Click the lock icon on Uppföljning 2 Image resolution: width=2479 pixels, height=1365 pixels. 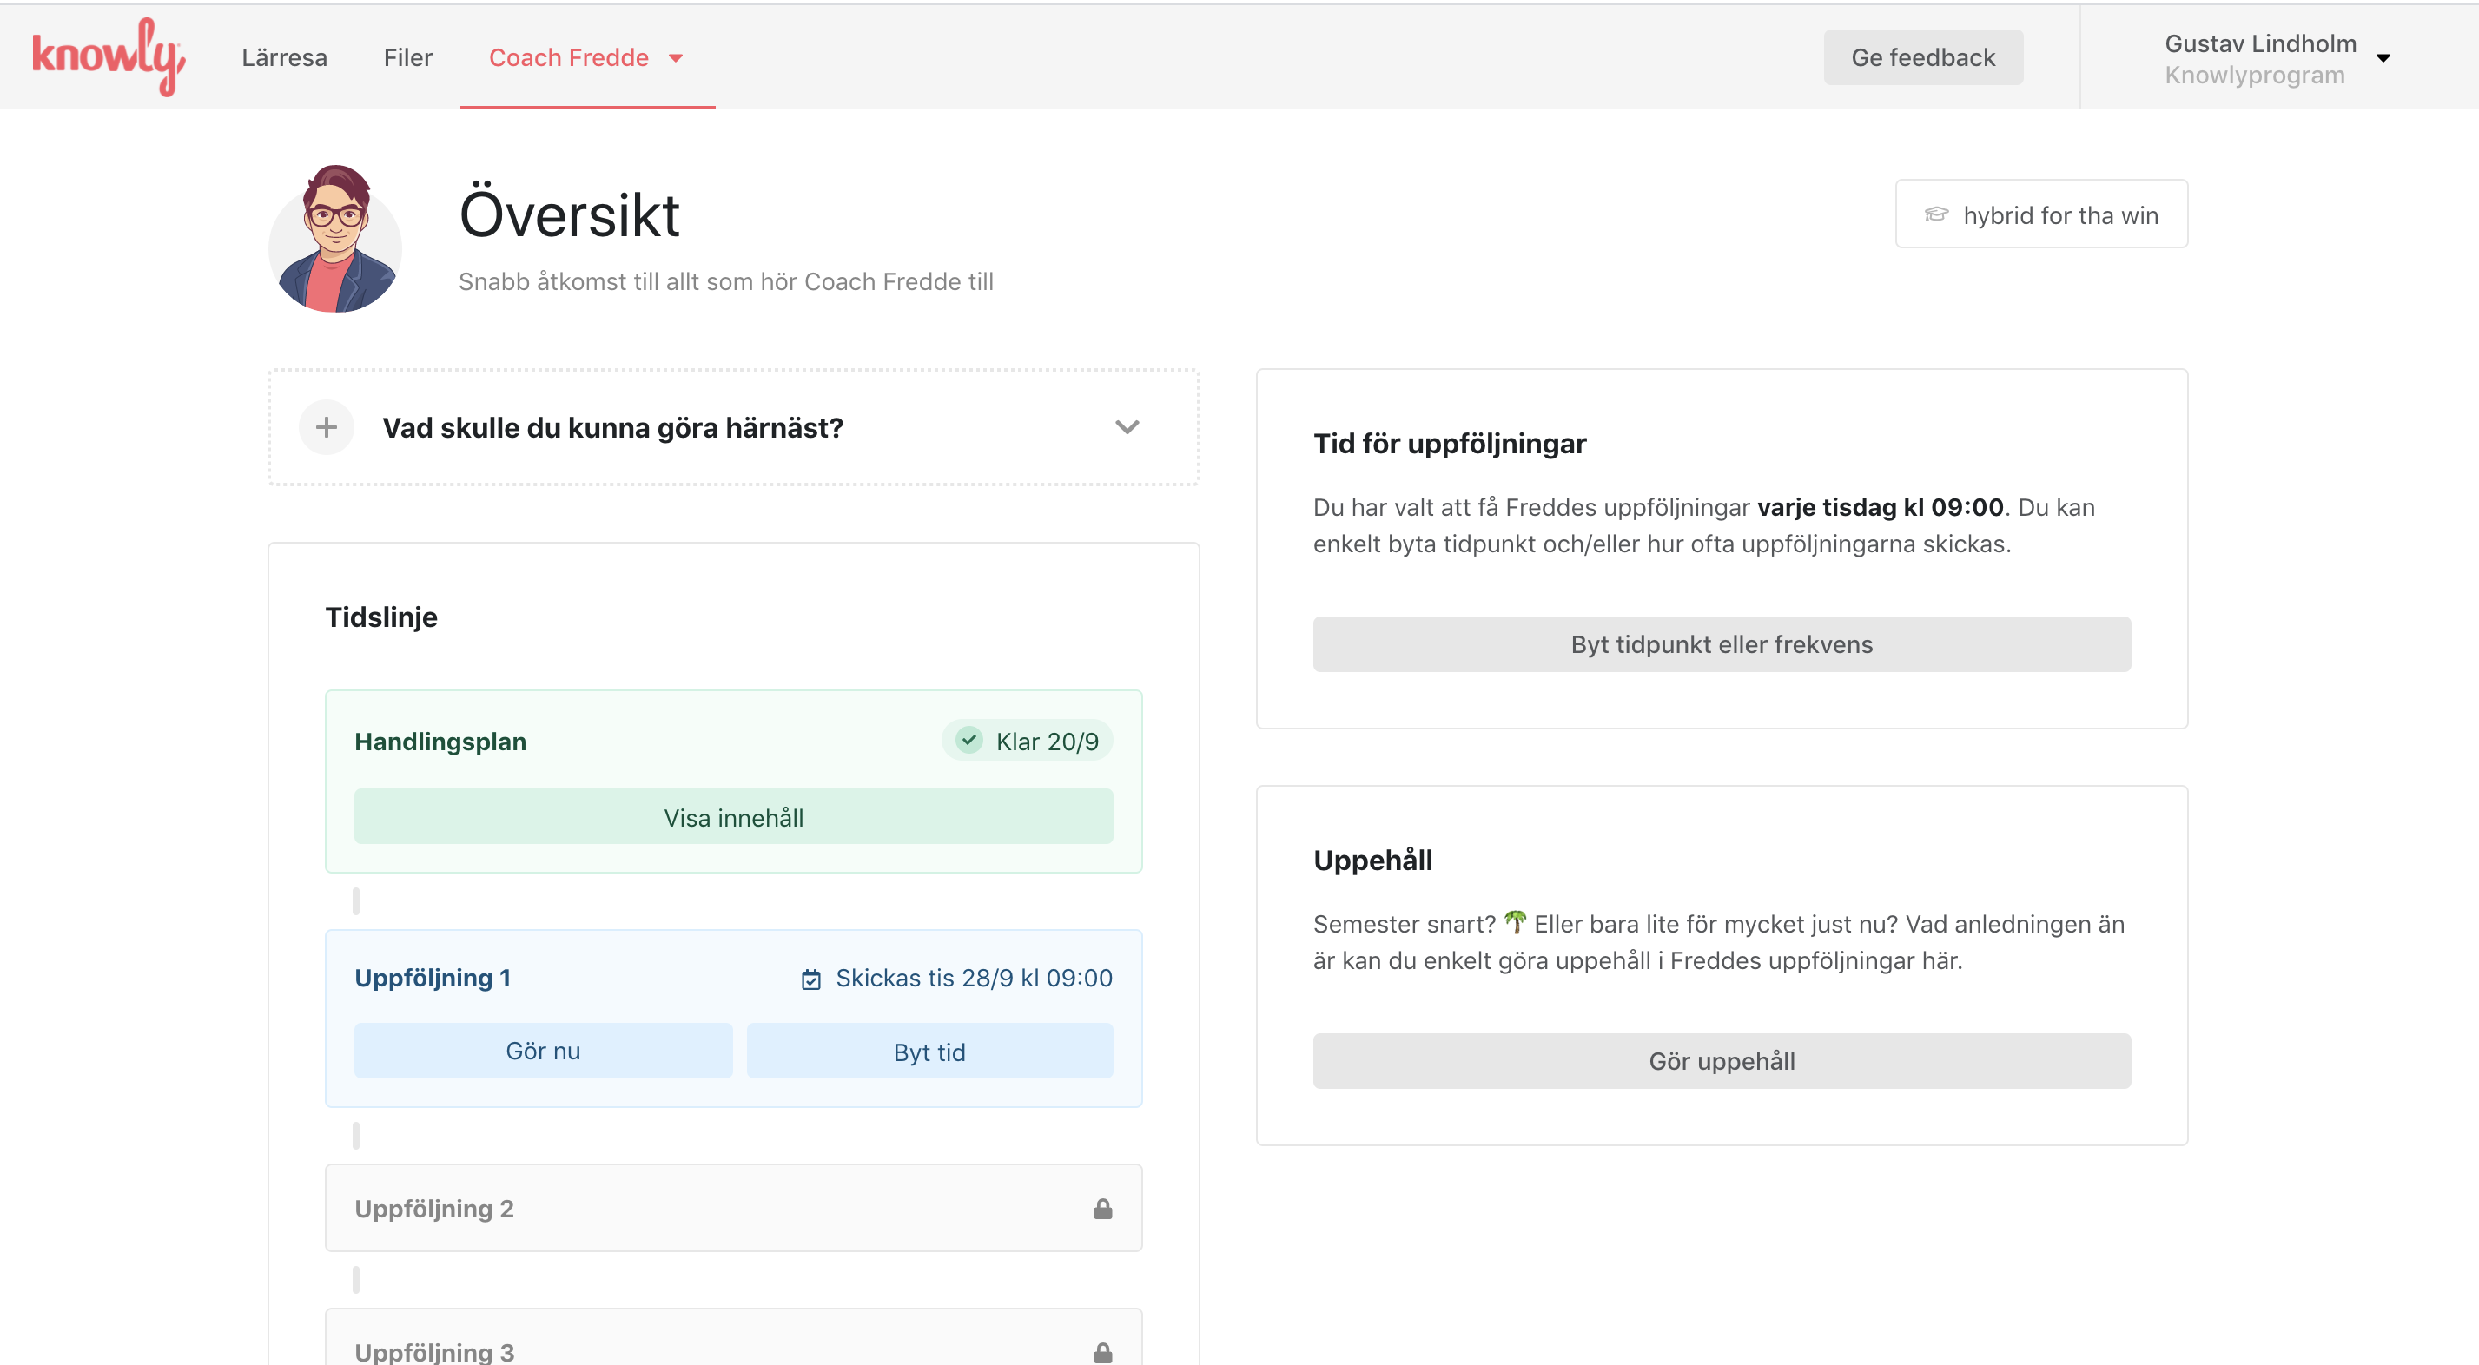pos(1103,1210)
